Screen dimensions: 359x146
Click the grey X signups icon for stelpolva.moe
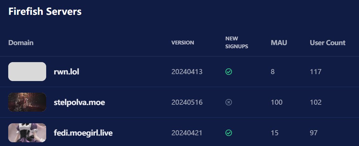[228, 102]
